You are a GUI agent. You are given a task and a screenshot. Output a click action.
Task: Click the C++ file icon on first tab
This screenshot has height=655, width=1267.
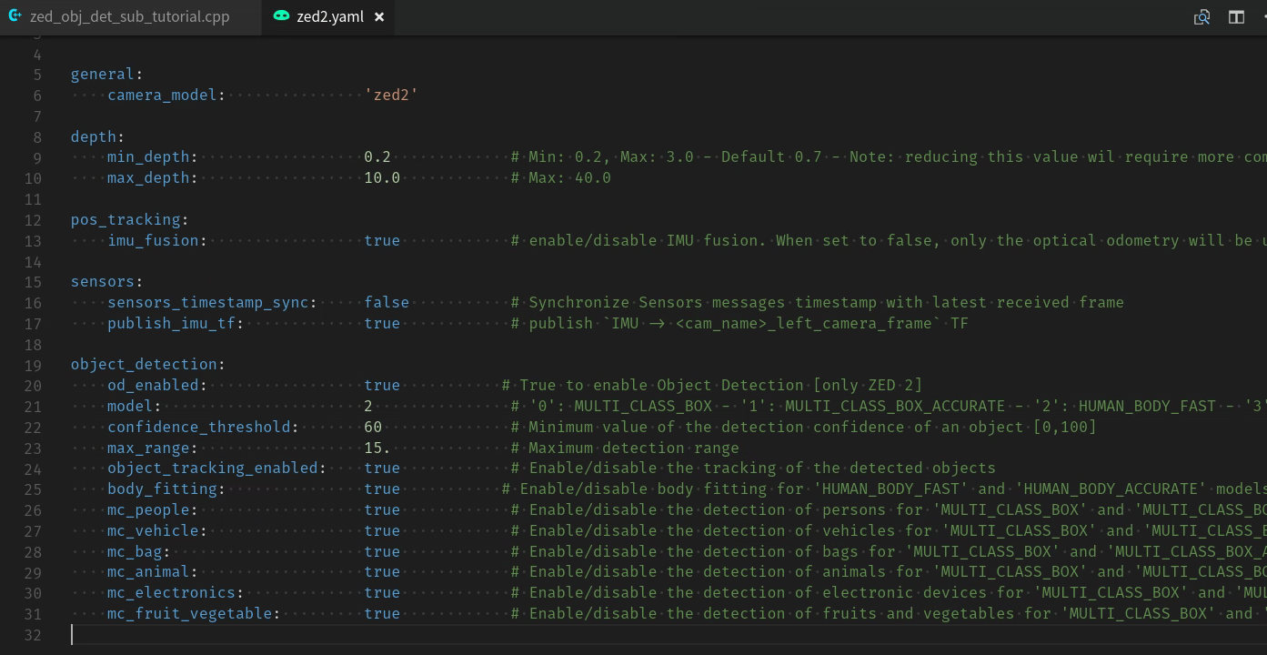15,16
